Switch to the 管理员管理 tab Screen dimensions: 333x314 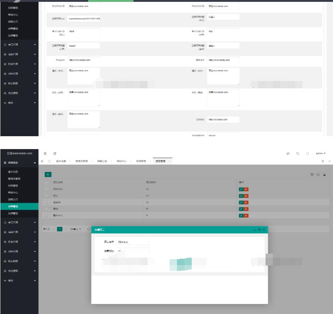[x=81, y=161]
